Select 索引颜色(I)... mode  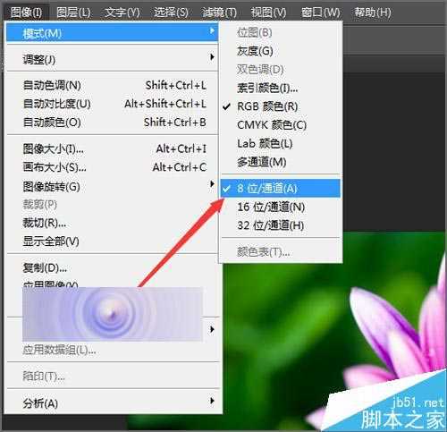[281, 88]
